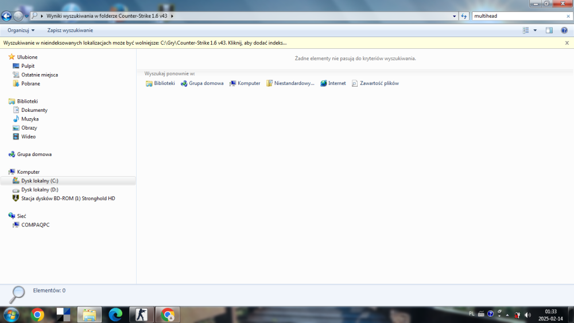
Task: Clear the multihead search text with X
Action: point(568,16)
